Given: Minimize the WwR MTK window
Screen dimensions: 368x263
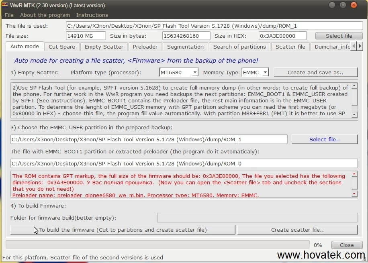Looking at the screenshot, I should (x=332, y=5).
